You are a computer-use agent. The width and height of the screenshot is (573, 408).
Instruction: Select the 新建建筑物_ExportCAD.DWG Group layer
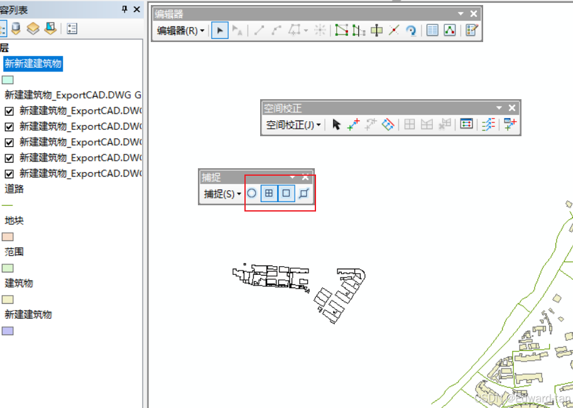[x=73, y=95]
